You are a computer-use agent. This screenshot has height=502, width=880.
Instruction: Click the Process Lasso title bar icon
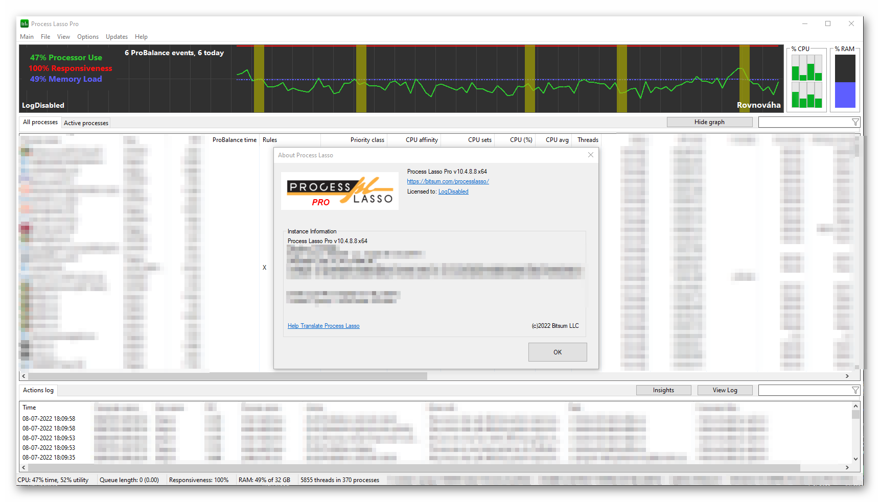[25, 23]
